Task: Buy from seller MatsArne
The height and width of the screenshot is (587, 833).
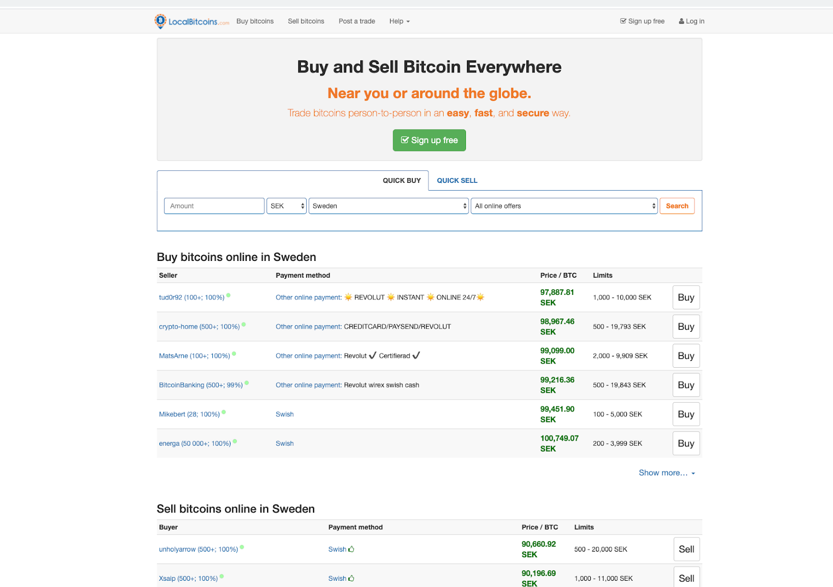Action: 686,356
